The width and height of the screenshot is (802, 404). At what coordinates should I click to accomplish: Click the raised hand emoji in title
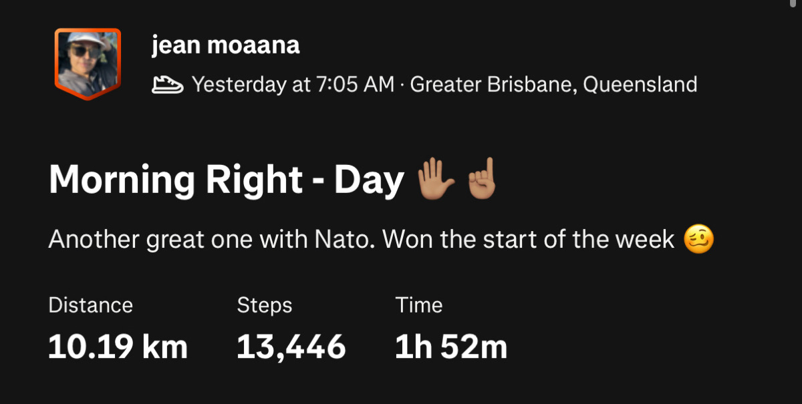435,179
